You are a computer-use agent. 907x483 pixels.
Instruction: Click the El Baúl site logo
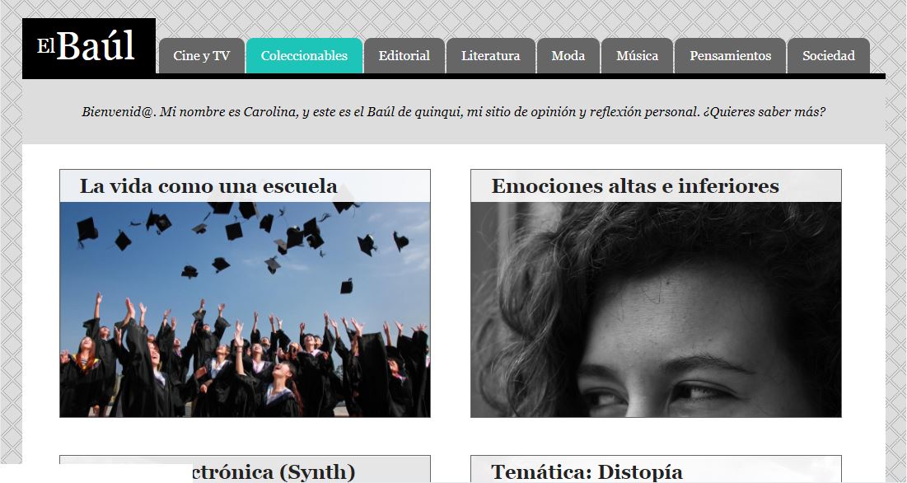(x=88, y=48)
